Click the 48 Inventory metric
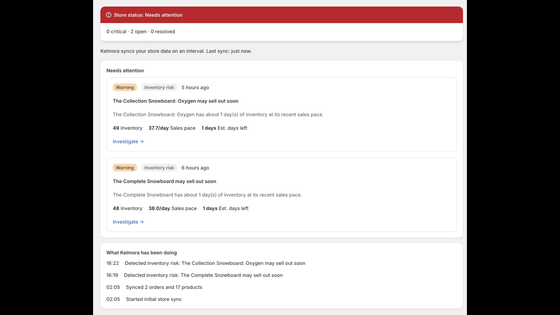Image resolution: width=560 pixels, height=315 pixels. 127,209
